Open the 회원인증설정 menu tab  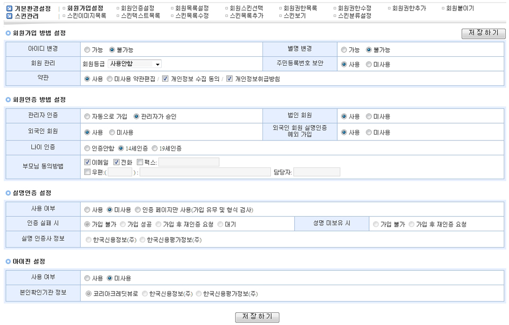pos(137,8)
